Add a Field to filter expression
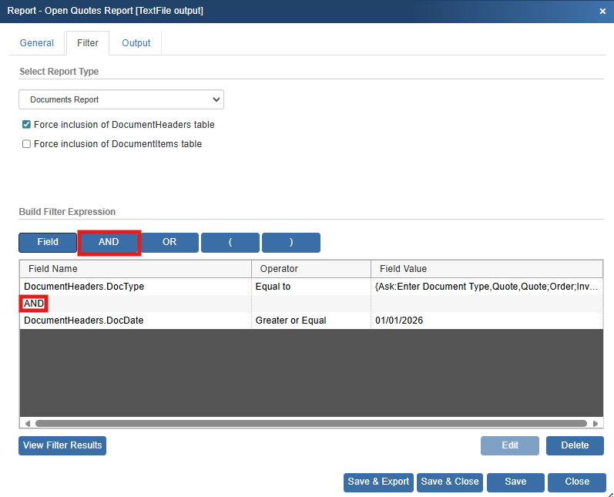 48,242
